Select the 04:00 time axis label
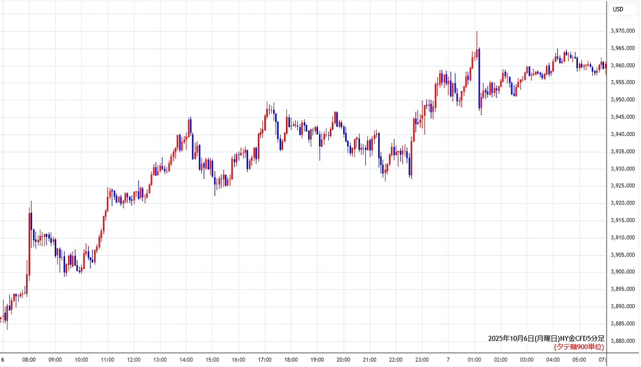The image size is (641, 367). coord(553,360)
